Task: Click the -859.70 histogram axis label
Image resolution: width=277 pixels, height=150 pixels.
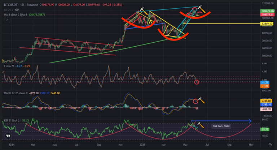Action: 266,110
